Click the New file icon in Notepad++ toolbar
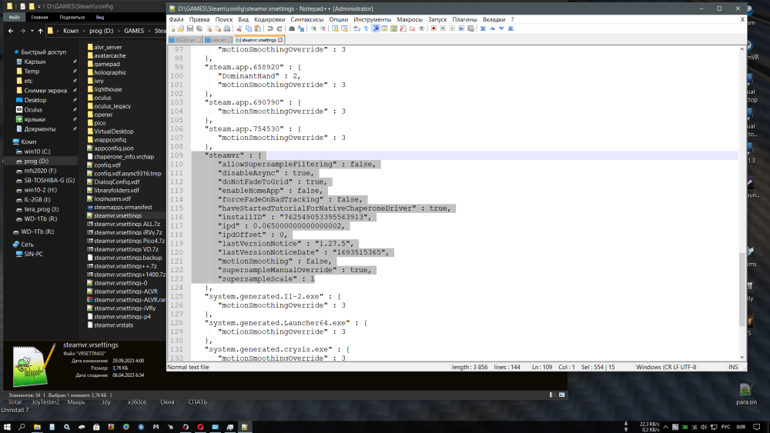The image size is (770, 433). click(172, 28)
